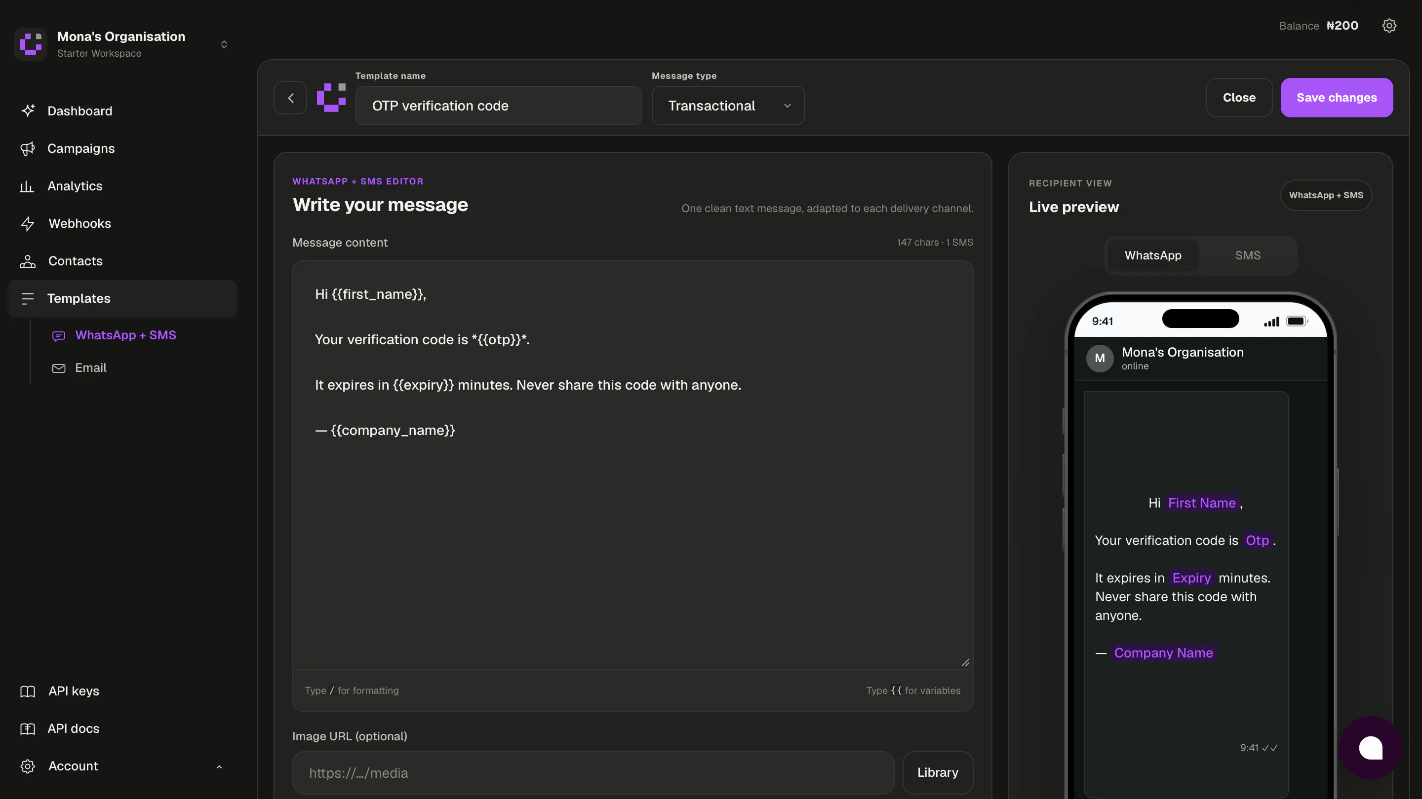
Task: Collapse the Account section chevron
Action: (x=219, y=766)
